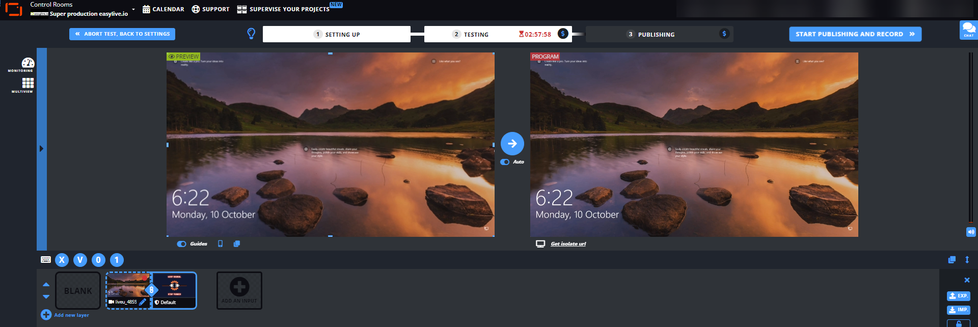Screen dimensions: 978x327
Task: Click the Add An Input tile
Action: coord(239,290)
